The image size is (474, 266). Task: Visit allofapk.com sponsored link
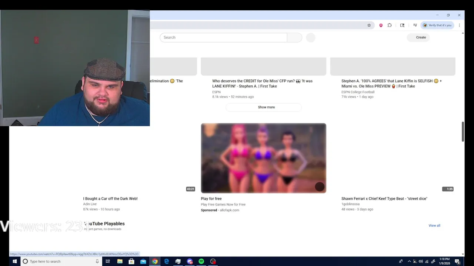point(229,210)
